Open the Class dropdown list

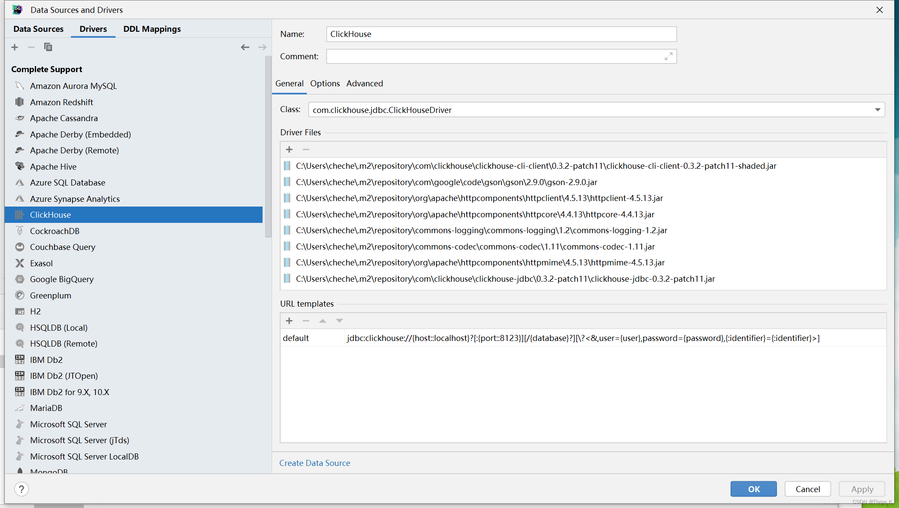pos(878,110)
